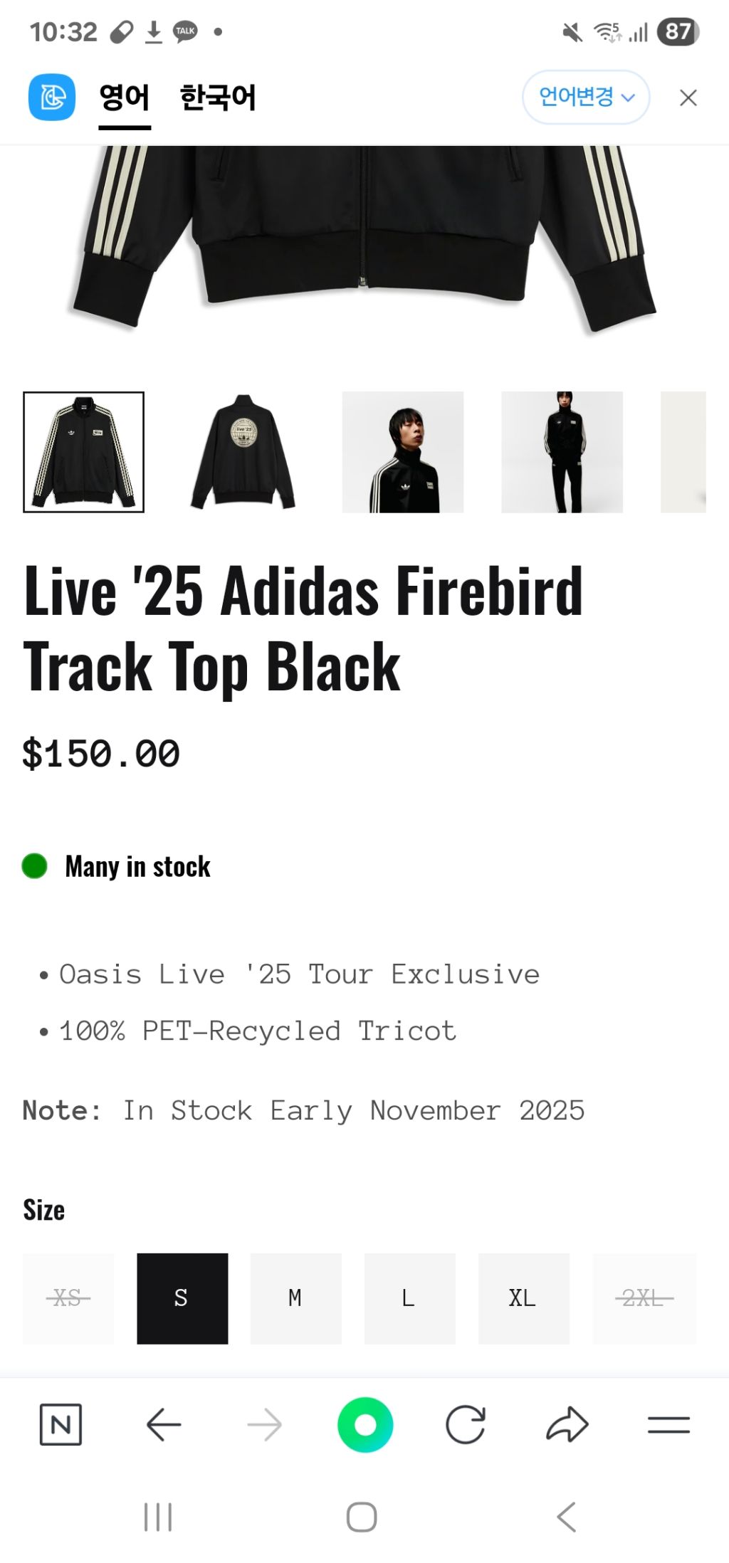Screen dimensions: 729x1563
Task: Open the full-body model photo thumbnail
Action: (562, 452)
